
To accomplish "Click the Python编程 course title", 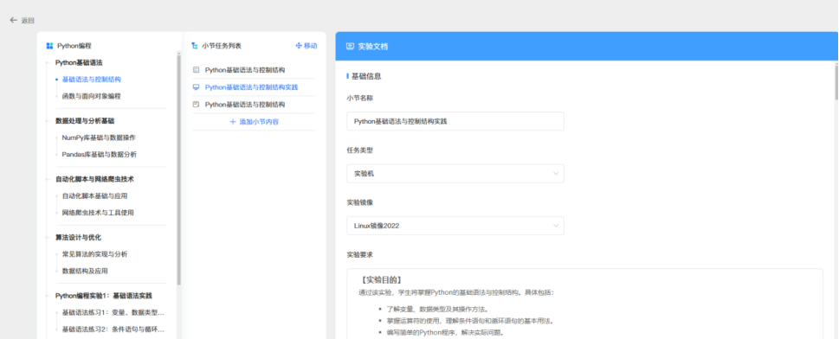I will tap(74, 46).
